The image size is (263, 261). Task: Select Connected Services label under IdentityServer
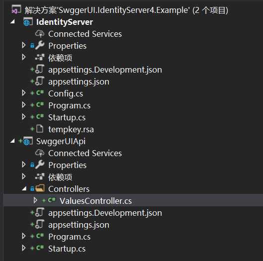85,34
